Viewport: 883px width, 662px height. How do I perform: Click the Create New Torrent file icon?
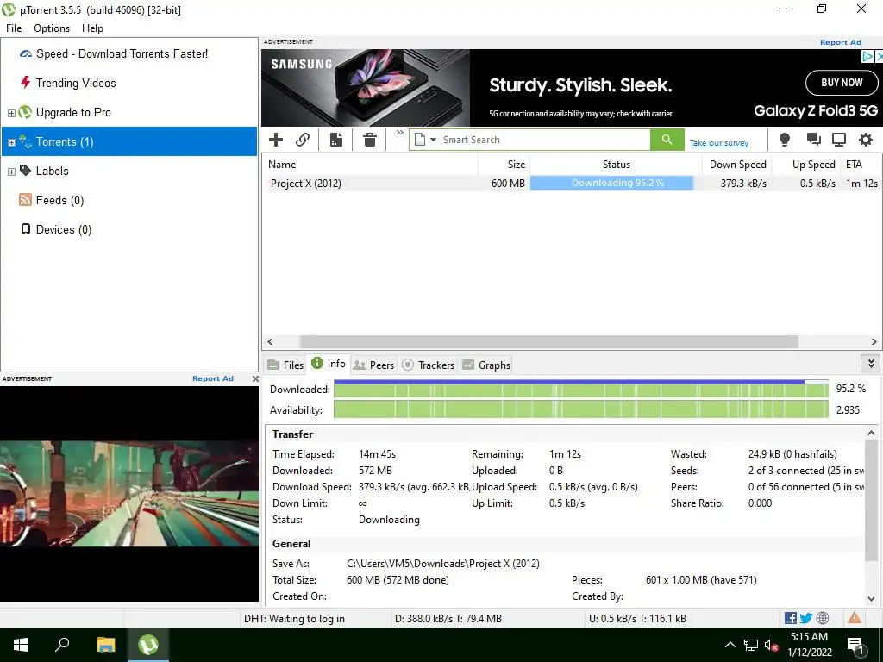tap(336, 140)
